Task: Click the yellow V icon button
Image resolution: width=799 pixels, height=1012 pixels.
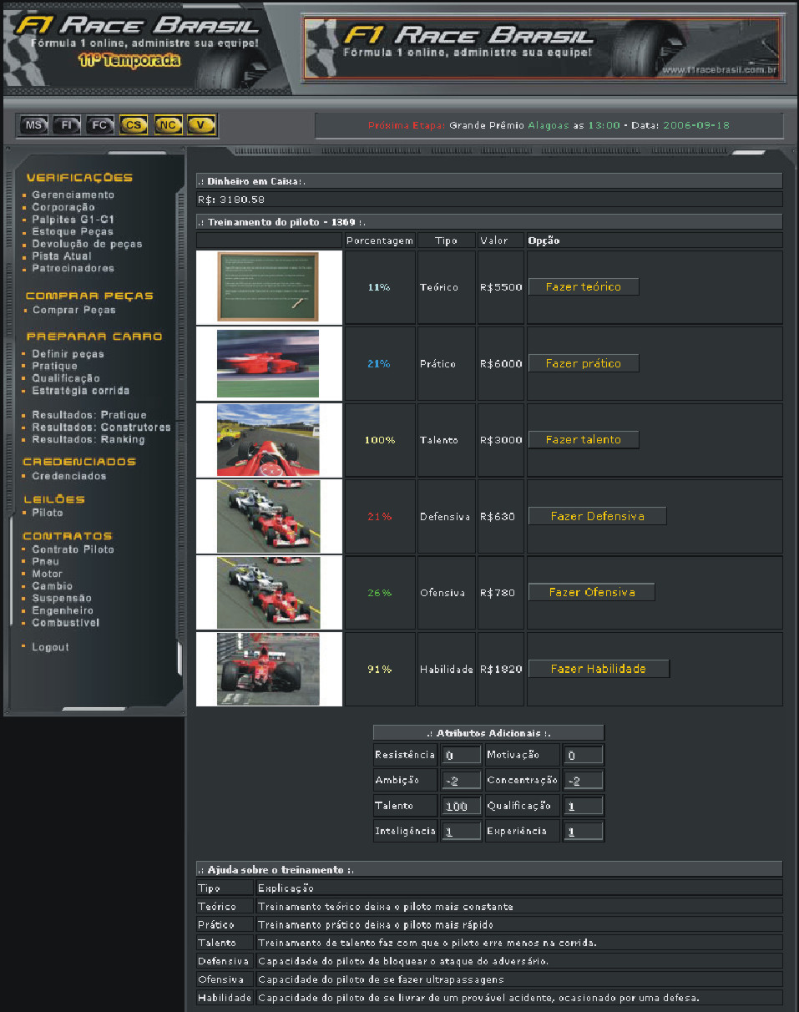Action: (200, 125)
